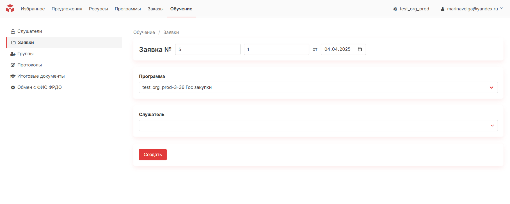Click the Протоколы checkmark icon in sidebar

(x=13, y=65)
